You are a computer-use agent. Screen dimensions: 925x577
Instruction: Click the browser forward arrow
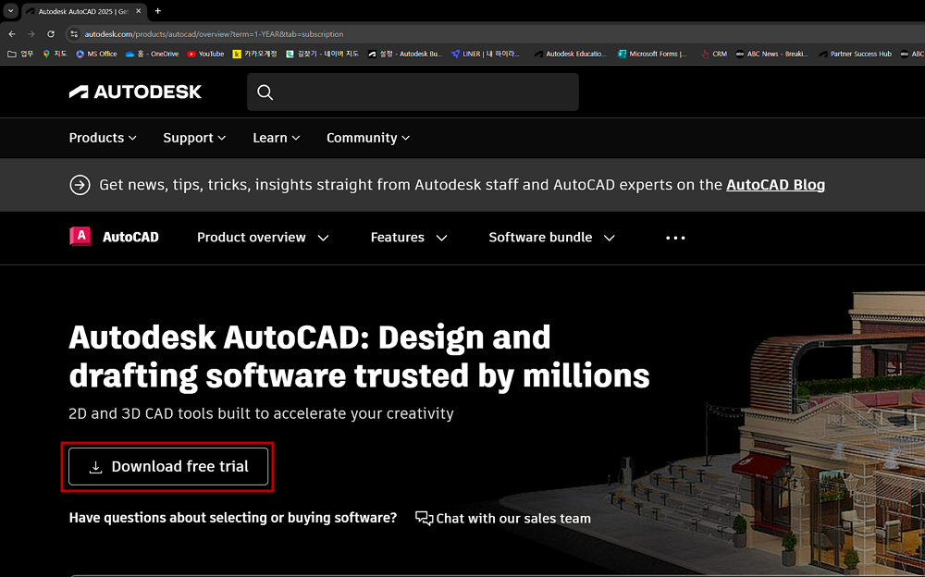pyautogui.click(x=31, y=34)
